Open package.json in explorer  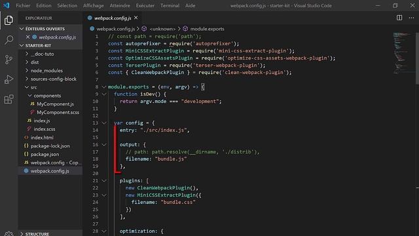point(50,154)
